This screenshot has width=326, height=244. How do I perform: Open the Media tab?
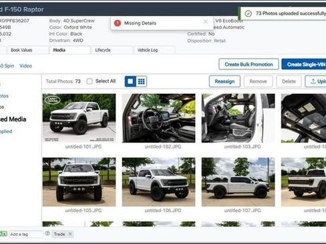tap(70, 50)
